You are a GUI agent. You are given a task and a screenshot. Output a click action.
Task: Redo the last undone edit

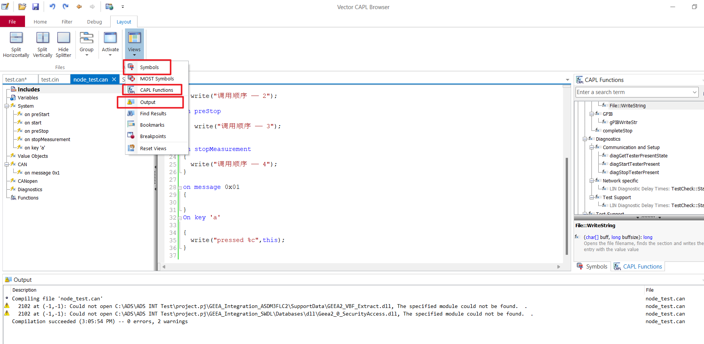click(66, 6)
